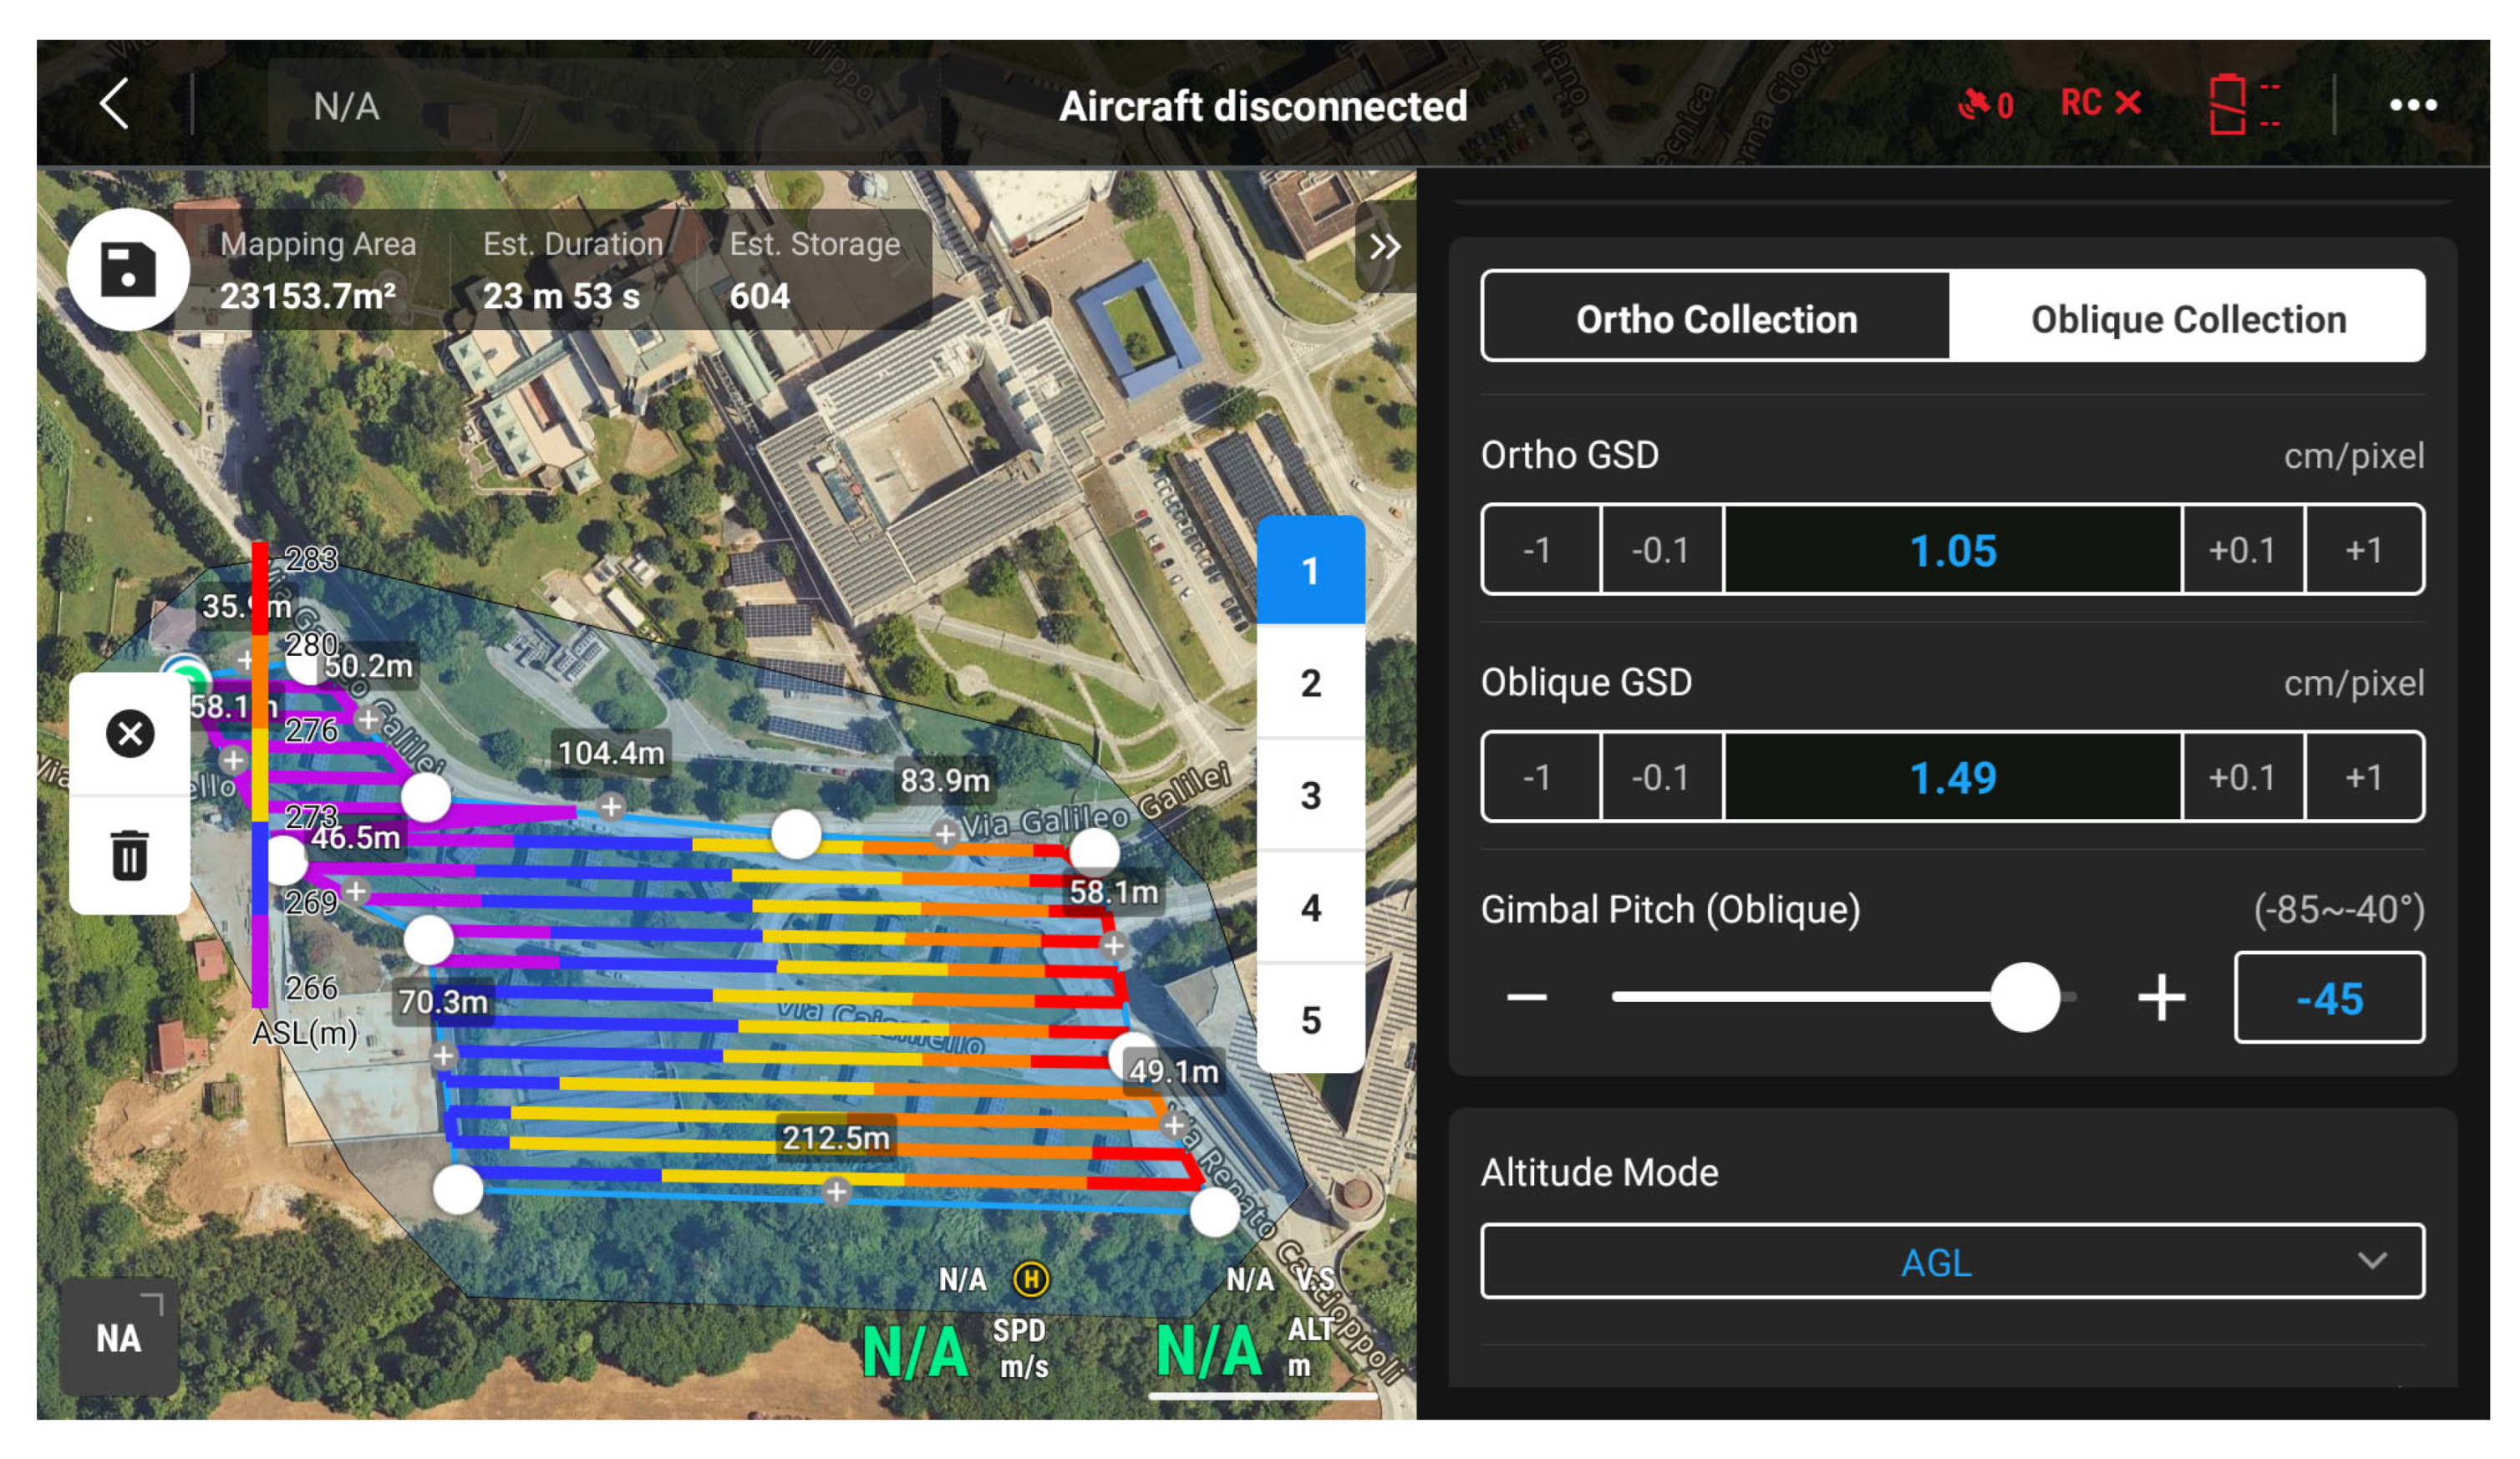Save the mission with the floppy disk icon

[x=128, y=270]
